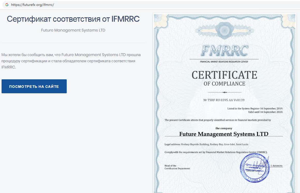Click the blue round official seal stamp
Image resolution: width=300 pixels, height=193 pixels.
[x=255, y=168]
